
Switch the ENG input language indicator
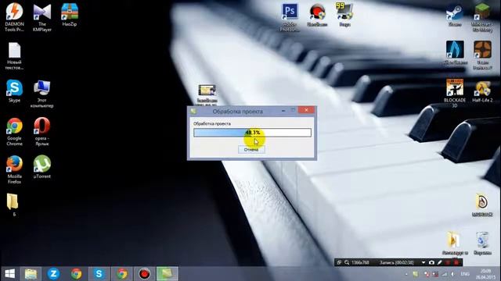coord(465,274)
